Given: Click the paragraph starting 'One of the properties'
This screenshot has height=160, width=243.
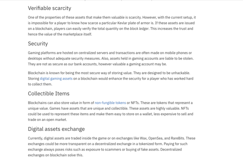Looking at the screenshot, I should pos(112,26).
